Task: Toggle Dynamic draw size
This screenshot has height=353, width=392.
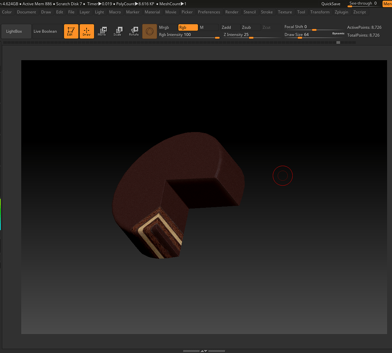Action: tap(338, 33)
